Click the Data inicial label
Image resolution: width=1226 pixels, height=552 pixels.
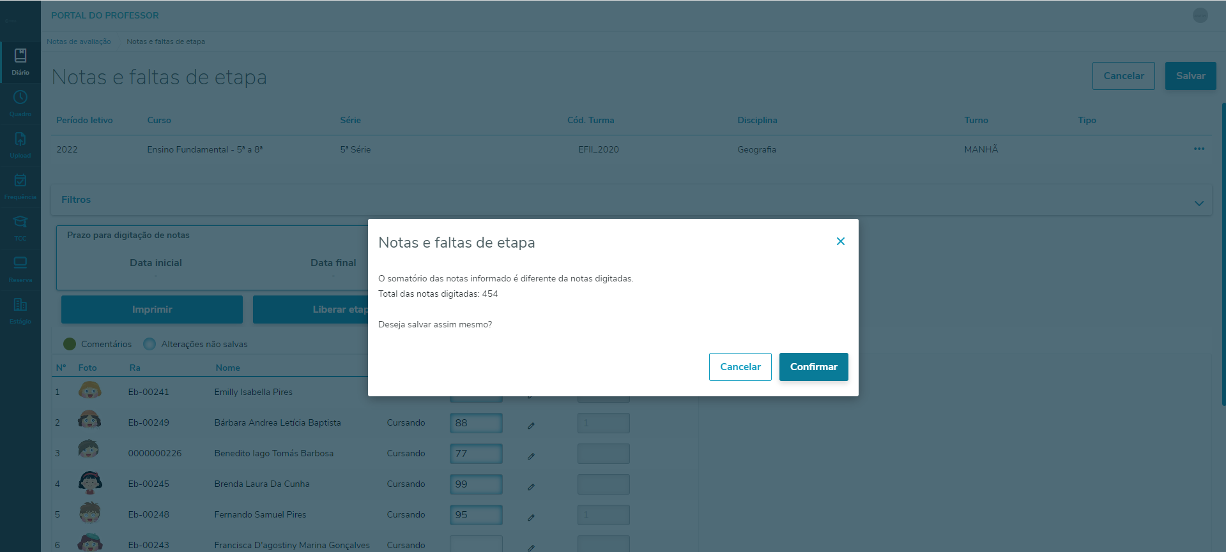point(156,263)
